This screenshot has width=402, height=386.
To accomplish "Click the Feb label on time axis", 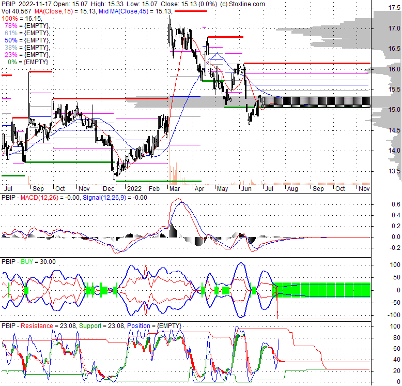I will (x=154, y=189).
